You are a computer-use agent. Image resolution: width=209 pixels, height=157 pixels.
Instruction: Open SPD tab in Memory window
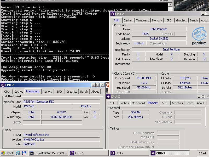pos(165,103)
